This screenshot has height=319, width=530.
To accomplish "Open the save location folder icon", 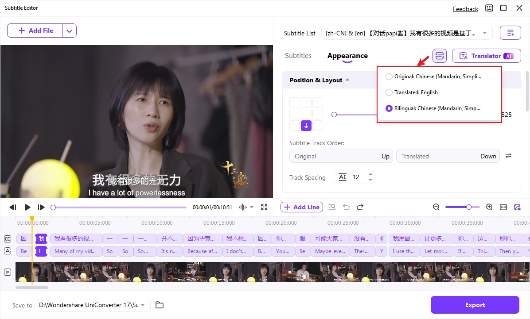I will click(x=160, y=305).
